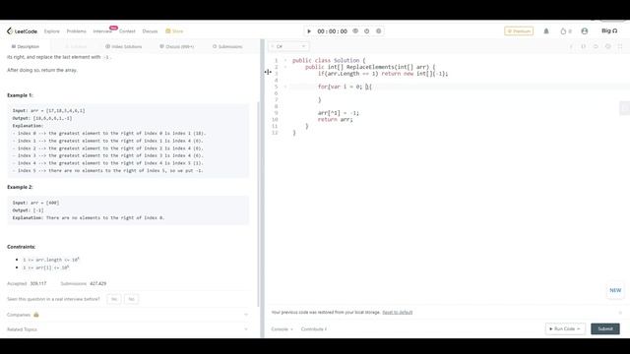Click the 'return arr;' code line
This screenshot has height=354, width=630.
point(335,119)
